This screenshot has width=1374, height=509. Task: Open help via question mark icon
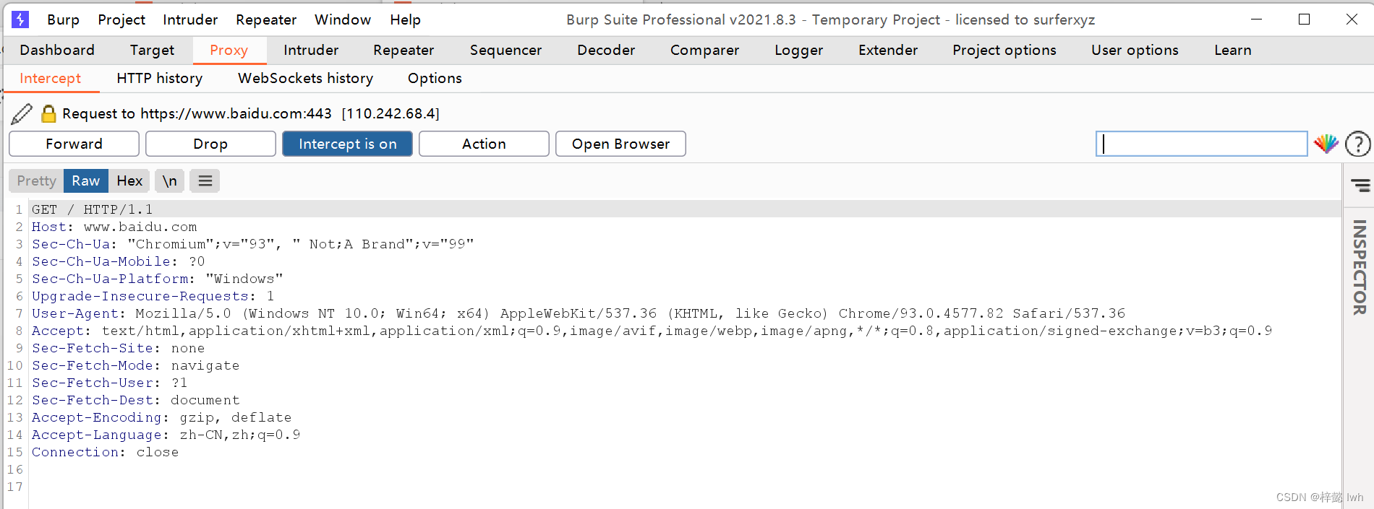coord(1357,144)
